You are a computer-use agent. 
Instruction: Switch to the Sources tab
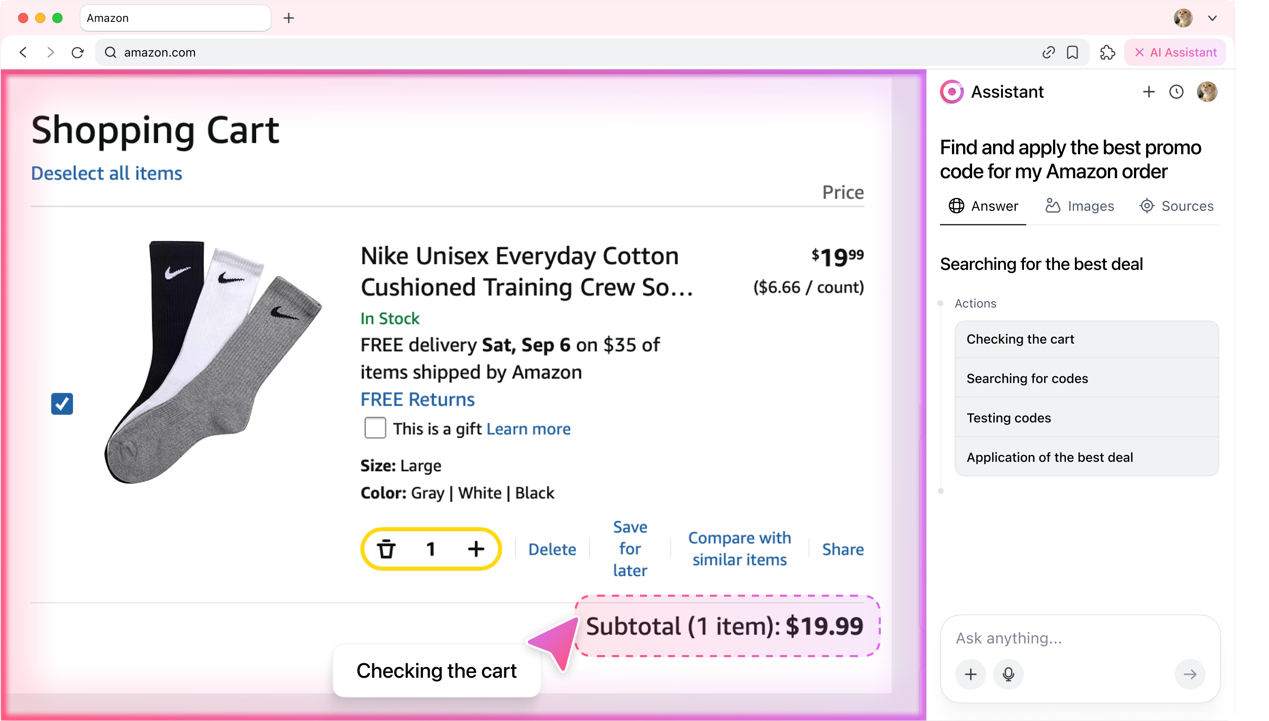pyautogui.click(x=1176, y=206)
